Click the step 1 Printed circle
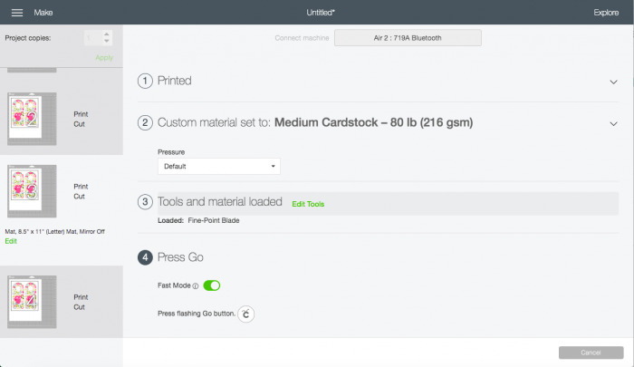634x367 pixels. coord(145,81)
